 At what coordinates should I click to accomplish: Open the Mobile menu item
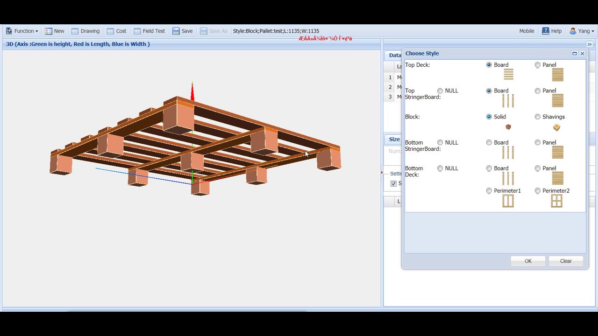[x=527, y=31]
